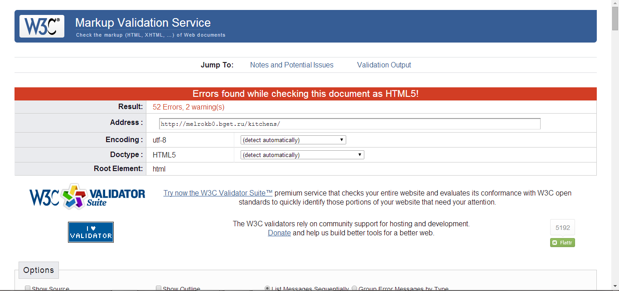This screenshot has width=619, height=291.
Task: Click the Markup Validation Service title
Action: (x=143, y=23)
